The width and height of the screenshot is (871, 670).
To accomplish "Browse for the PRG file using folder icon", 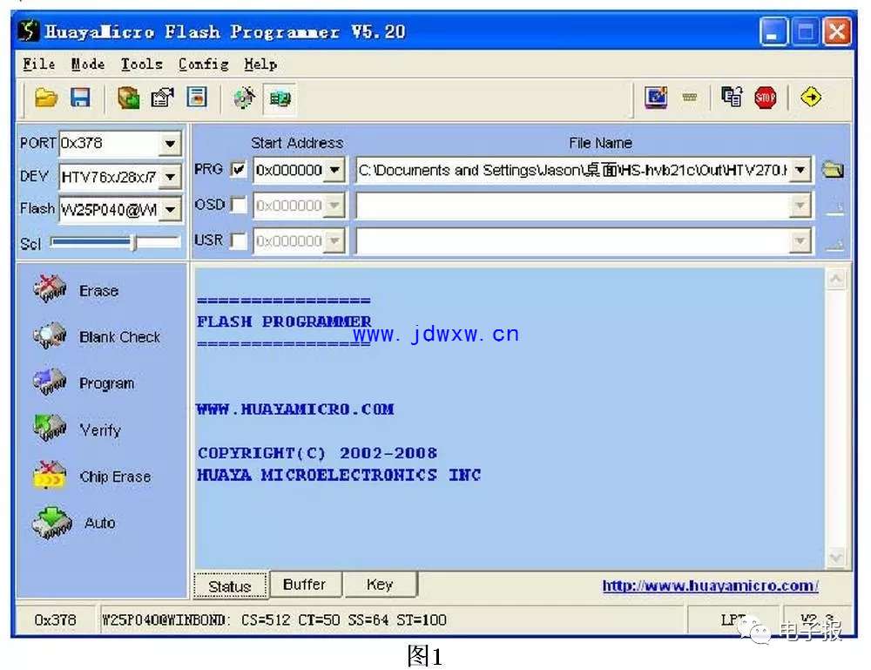I will (833, 170).
